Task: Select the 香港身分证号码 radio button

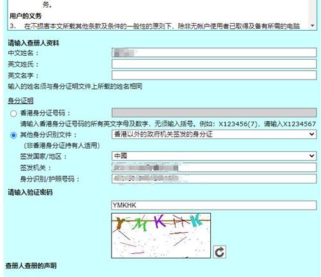Action: (13, 113)
